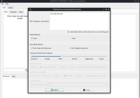Select the Hosts tab

click(x=6, y=12)
